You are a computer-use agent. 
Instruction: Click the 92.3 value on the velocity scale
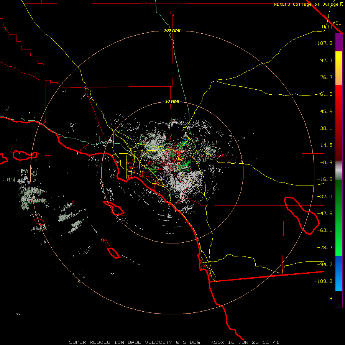point(326,60)
